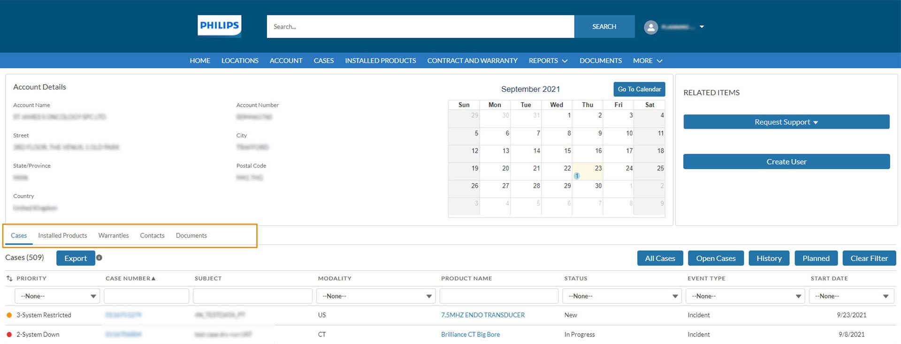Click the top search input field
Viewport: 901px width, 344px height.
420,27
